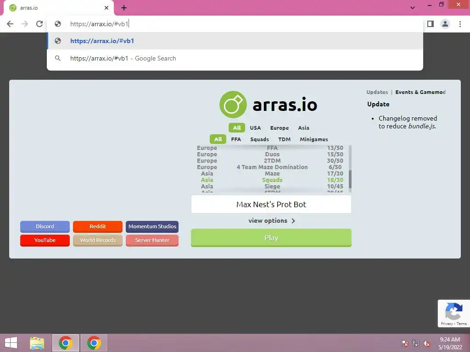Open a new tab with plus icon

click(124, 8)
